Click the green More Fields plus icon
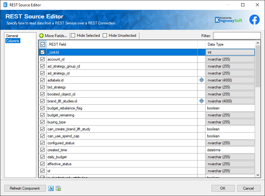The width and height of the screenshot is (265, 196). (x=41, y=36)
